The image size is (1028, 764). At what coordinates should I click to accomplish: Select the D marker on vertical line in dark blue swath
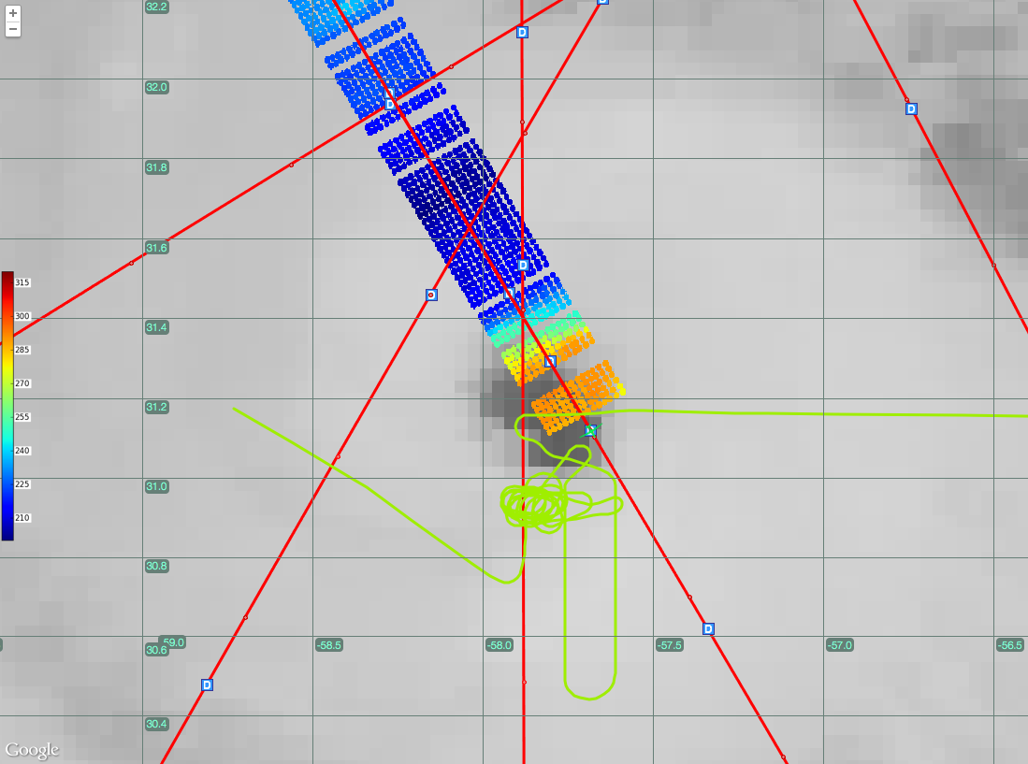pyautogui.click(x=523, y=265)
